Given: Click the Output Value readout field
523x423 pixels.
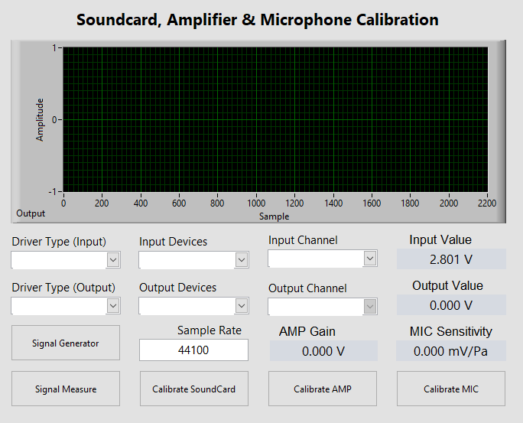Looking at the screenshot, I should (x=451, y=305).
